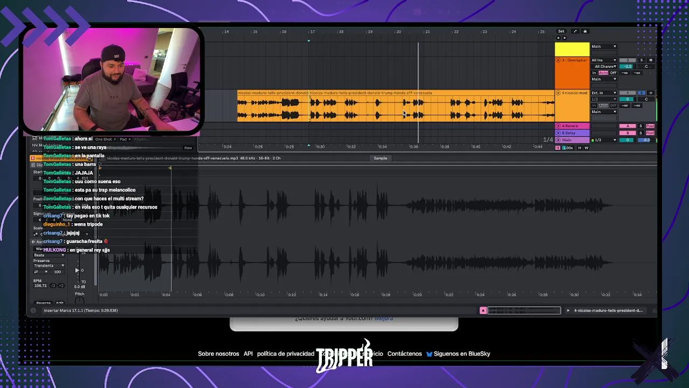This screenshot has height=388, width=689.
Task: Click the pink triangle device view icon
Action: pyautogui.click(x=483, y=310)
